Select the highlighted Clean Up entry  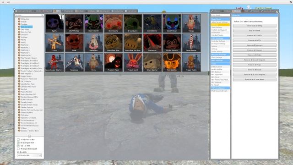[220, 25]
